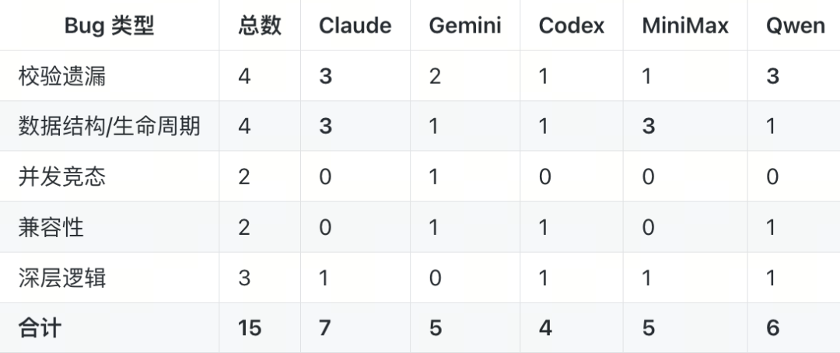Click Codex's total of 4
This screenshot has width=840, height=353.
[x=545, y=327]
